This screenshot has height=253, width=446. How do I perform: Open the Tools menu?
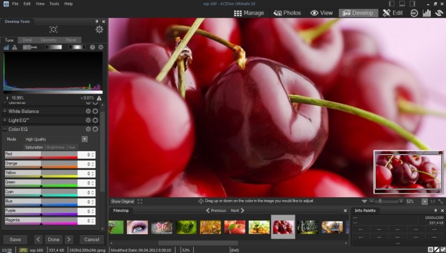[x=54, y=3]
